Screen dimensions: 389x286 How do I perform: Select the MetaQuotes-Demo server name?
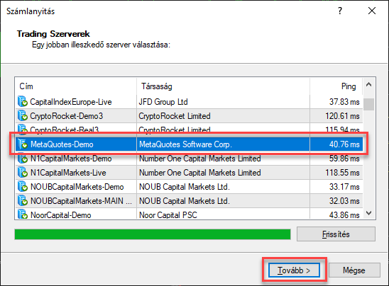click(62, 144)
